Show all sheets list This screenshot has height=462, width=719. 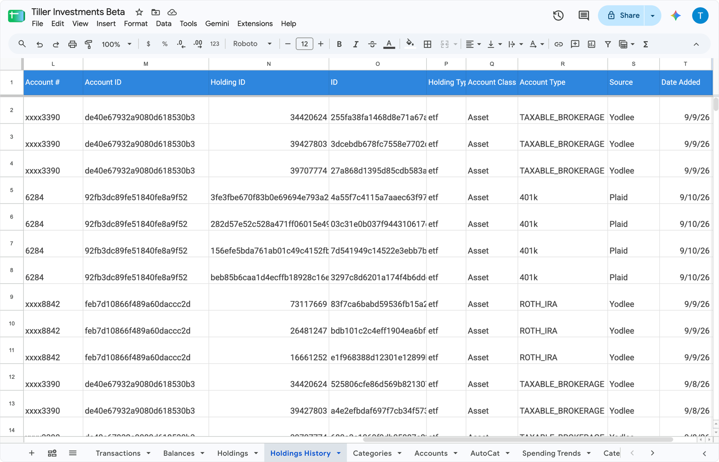(x=73, y=453)
